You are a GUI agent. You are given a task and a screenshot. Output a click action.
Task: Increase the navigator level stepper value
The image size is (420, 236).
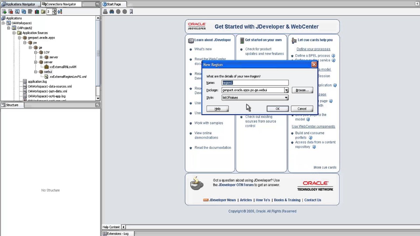(54, 10)
